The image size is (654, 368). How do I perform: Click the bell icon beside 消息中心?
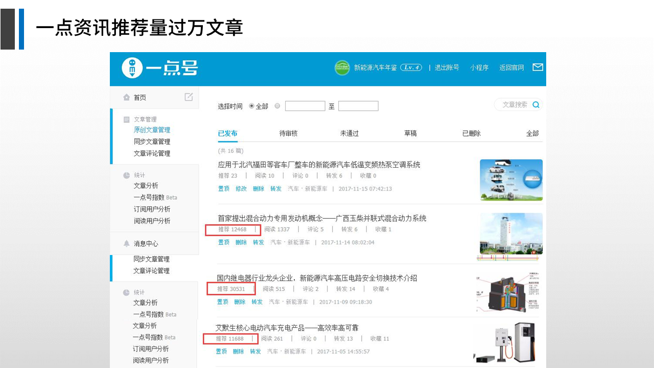tap(127, 244)
